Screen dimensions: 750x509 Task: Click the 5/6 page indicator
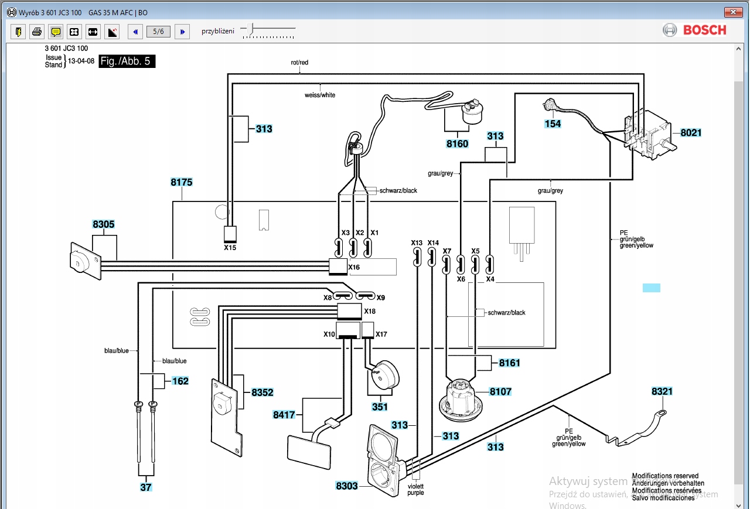coord(159,32)
